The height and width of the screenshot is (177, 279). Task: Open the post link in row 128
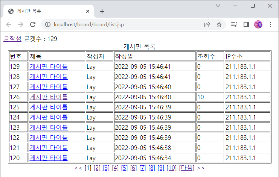pos(49,77)
